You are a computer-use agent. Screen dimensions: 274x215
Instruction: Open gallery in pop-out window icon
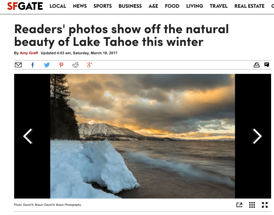point(239,205)
